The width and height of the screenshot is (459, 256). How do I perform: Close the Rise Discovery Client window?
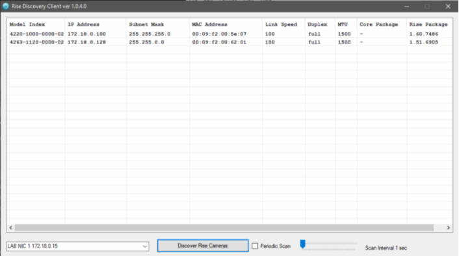pyautogui.click(x=448, y=6)
